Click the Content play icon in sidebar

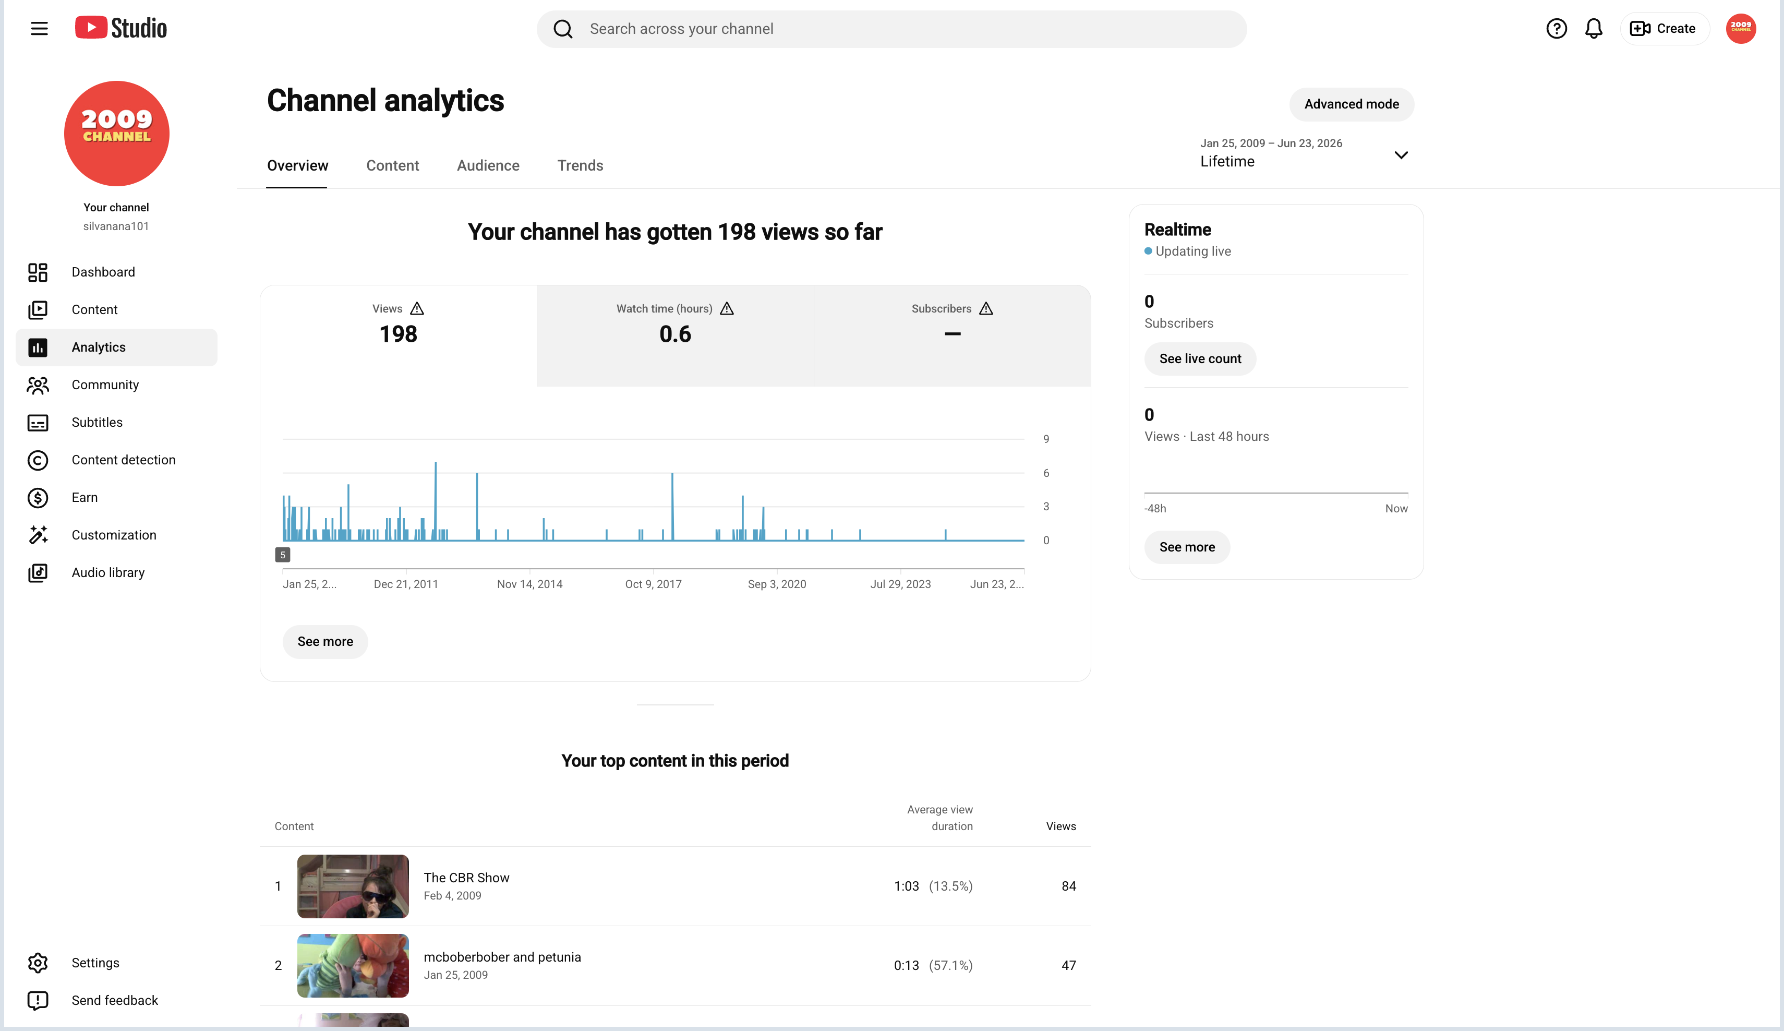[x=38, y=309]
